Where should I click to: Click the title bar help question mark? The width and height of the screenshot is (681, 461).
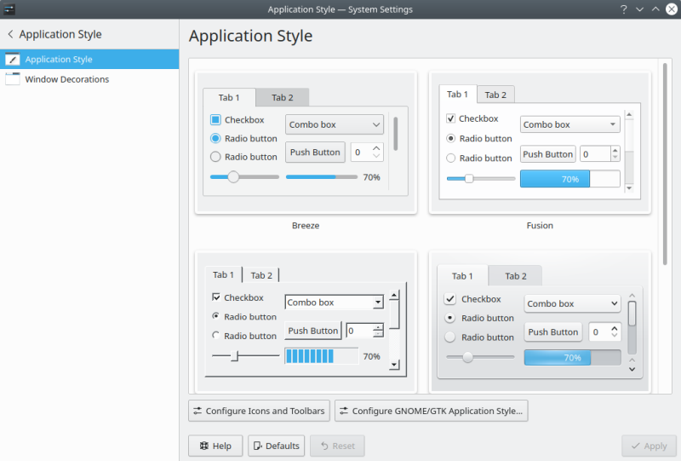click(624, 9)
